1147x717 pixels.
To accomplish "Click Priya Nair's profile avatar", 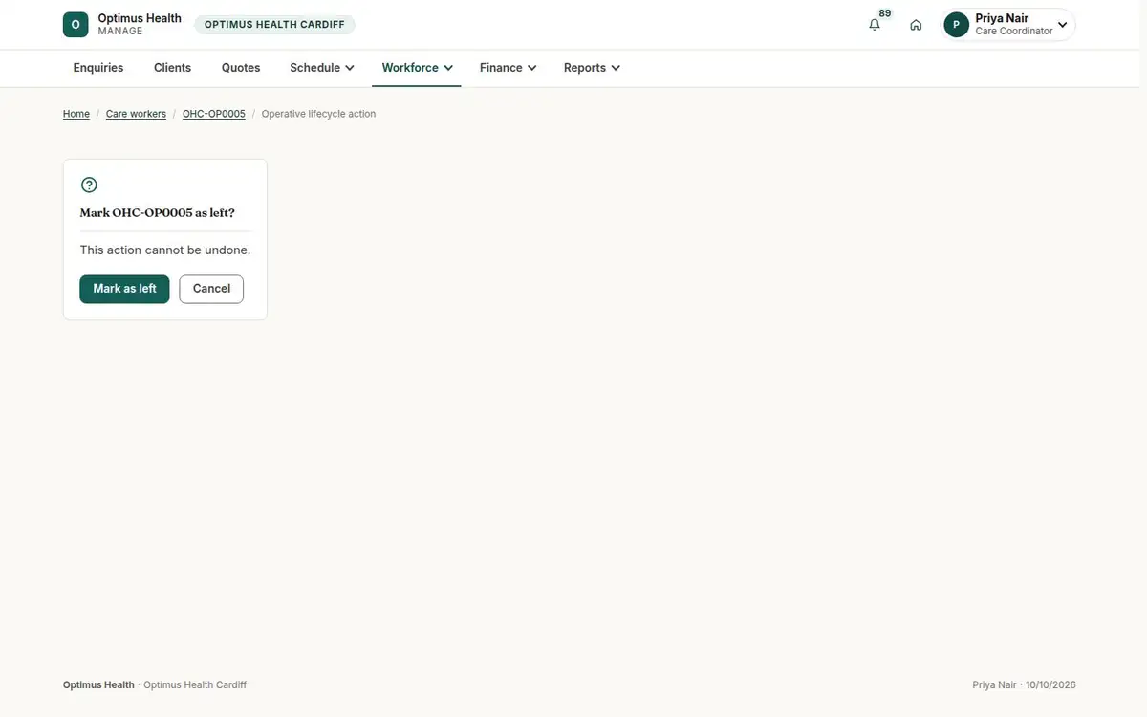I will tap(956, 25).
